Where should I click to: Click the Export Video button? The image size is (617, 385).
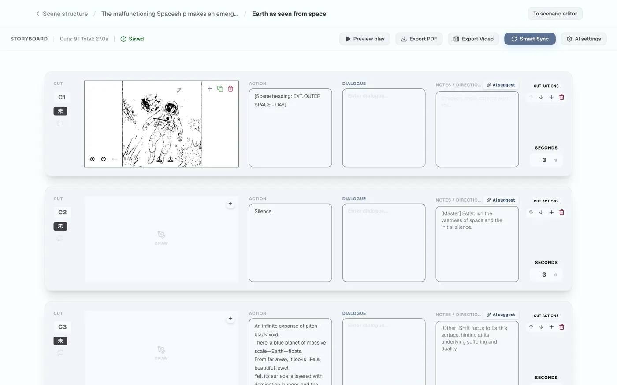(x=473, y=39)
